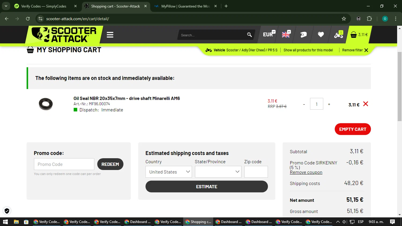Click the address bar URL

[x=77, y=19]
